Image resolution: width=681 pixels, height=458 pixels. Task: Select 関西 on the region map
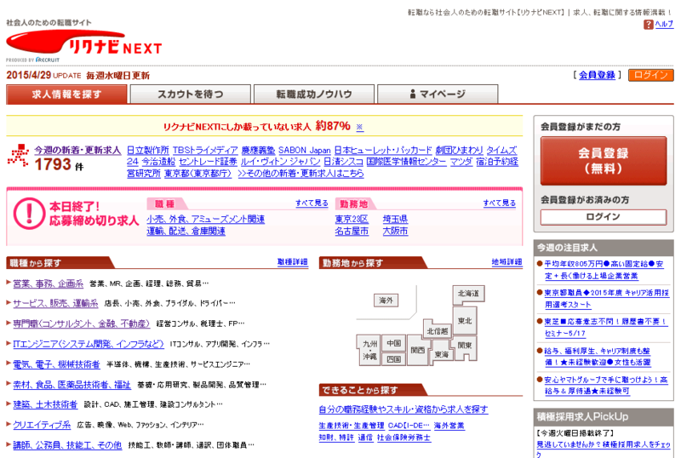(418, 350)
